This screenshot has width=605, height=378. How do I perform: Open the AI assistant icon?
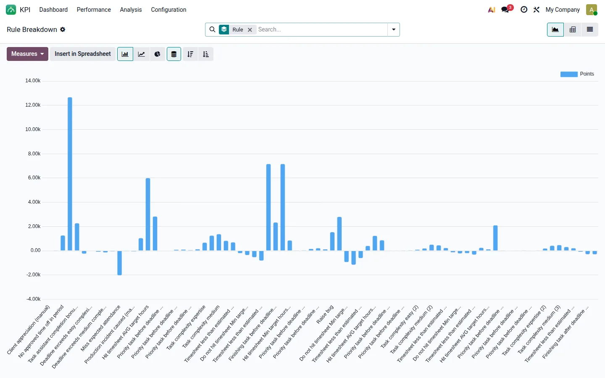pyautogui.click(x=492, y=10)
